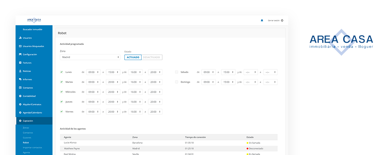Open the Informes menu item
This screenshot has height=155, width=389.
pyautogui.click(x=27, y=79)
